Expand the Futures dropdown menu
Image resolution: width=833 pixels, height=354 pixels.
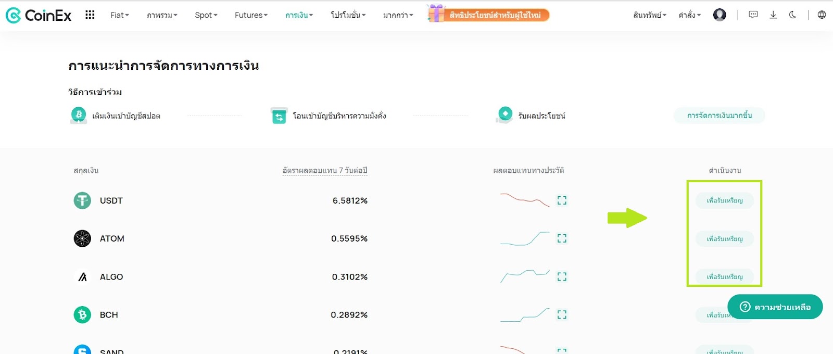point(251,15)
